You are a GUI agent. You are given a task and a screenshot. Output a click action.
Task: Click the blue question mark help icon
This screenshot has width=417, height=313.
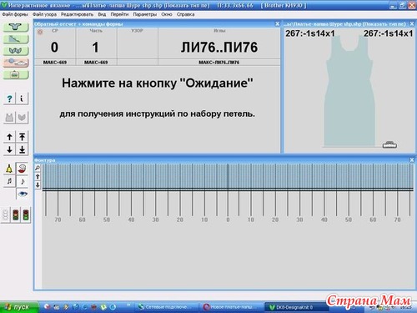9,98
